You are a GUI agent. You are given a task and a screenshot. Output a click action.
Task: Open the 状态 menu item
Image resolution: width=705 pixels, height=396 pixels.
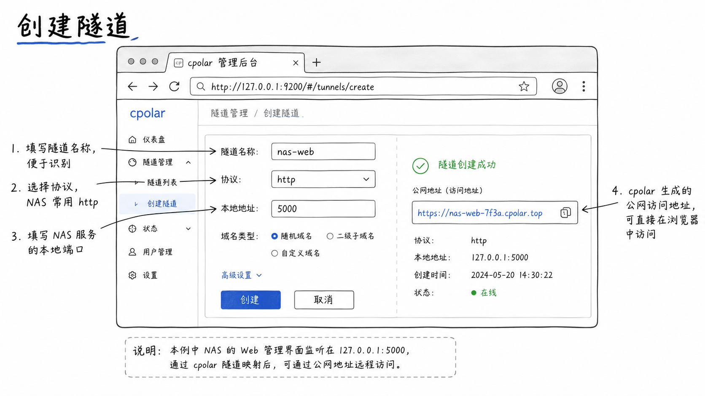(150, 229)
